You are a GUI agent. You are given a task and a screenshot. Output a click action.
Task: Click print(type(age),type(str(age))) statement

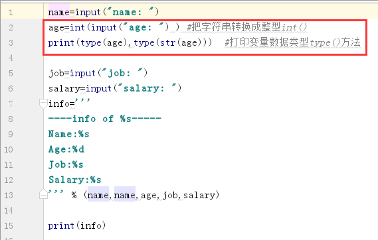pyautogui.click(x=130, y=42)
